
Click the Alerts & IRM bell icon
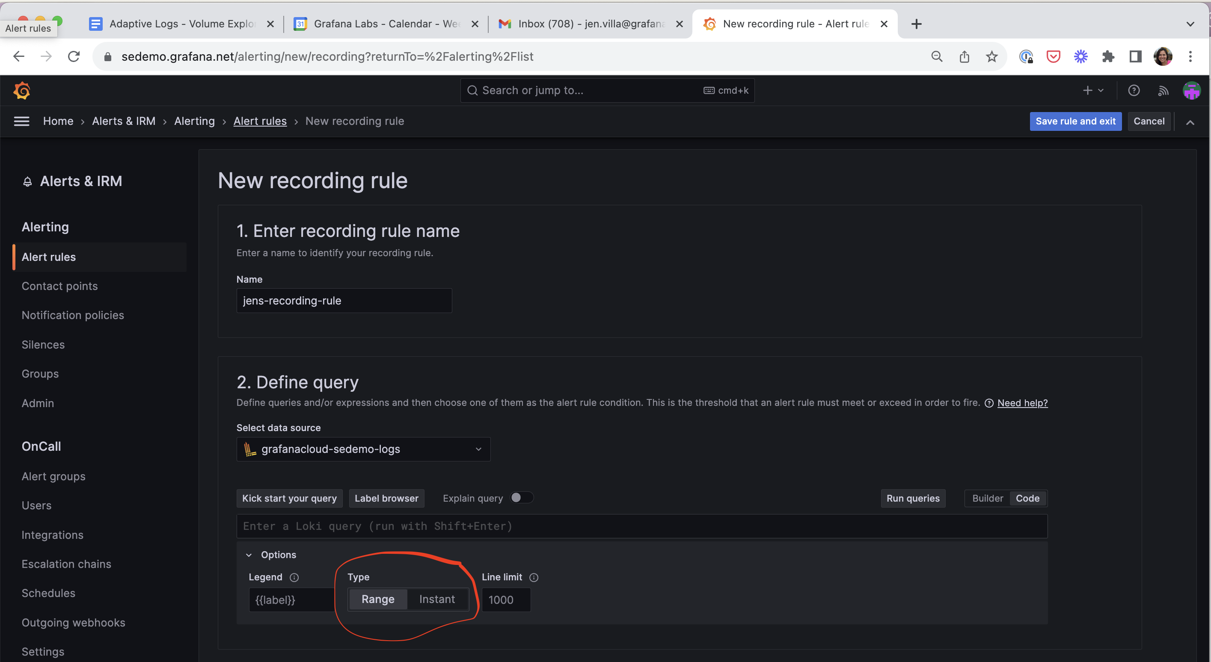[28, 181]
